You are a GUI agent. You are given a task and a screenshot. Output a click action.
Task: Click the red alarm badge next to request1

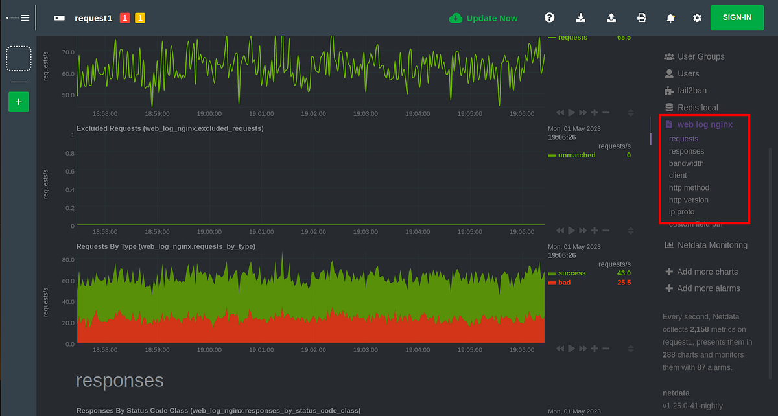coord(125,17)
